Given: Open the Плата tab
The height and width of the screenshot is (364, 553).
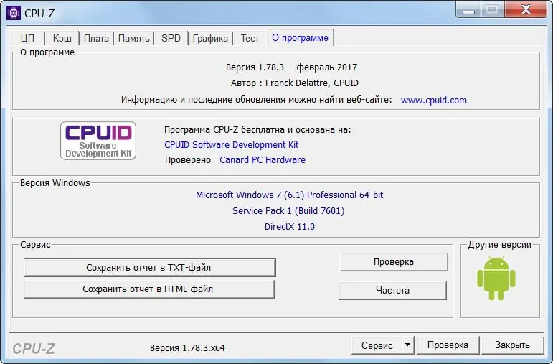Looking at the screenshot, I should pos(96,38).
